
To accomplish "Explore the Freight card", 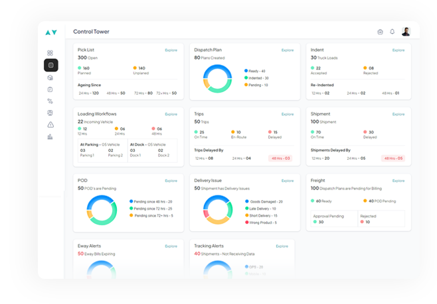I will [398, 181].
